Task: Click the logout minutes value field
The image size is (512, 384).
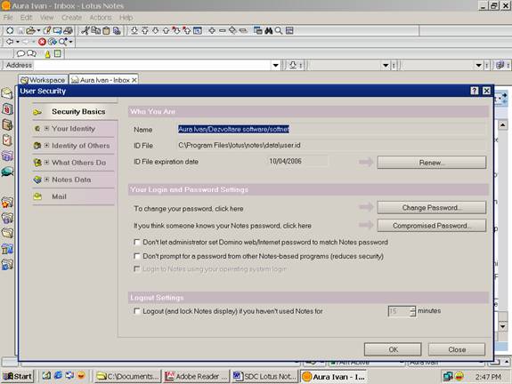Action: 399,311
